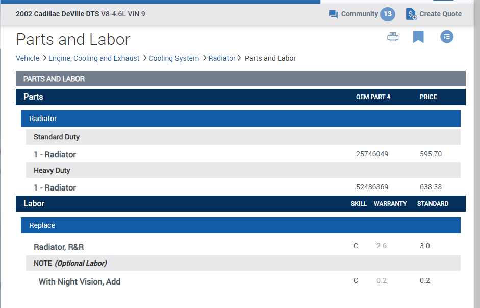Click the OEM PART # column header

coord(373,97)
